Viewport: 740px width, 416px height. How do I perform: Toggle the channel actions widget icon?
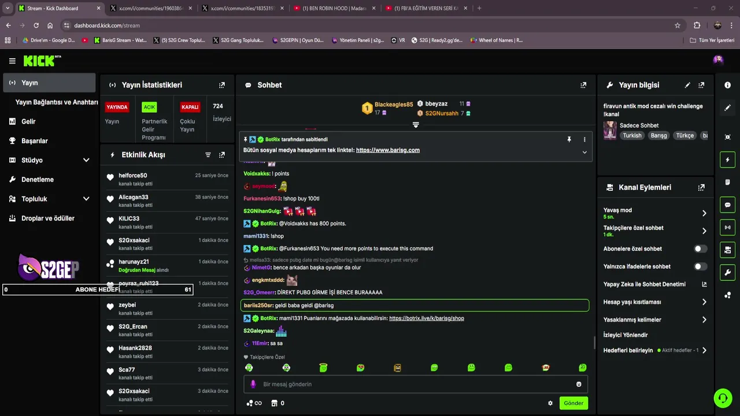pos(727,250)
